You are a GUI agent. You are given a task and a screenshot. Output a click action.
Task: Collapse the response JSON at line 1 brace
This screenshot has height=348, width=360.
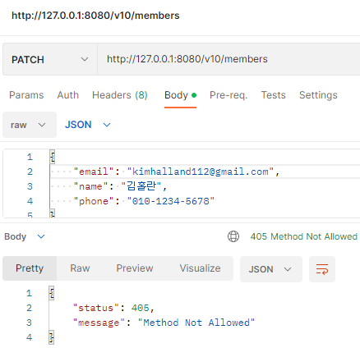(x=52, y=293)
